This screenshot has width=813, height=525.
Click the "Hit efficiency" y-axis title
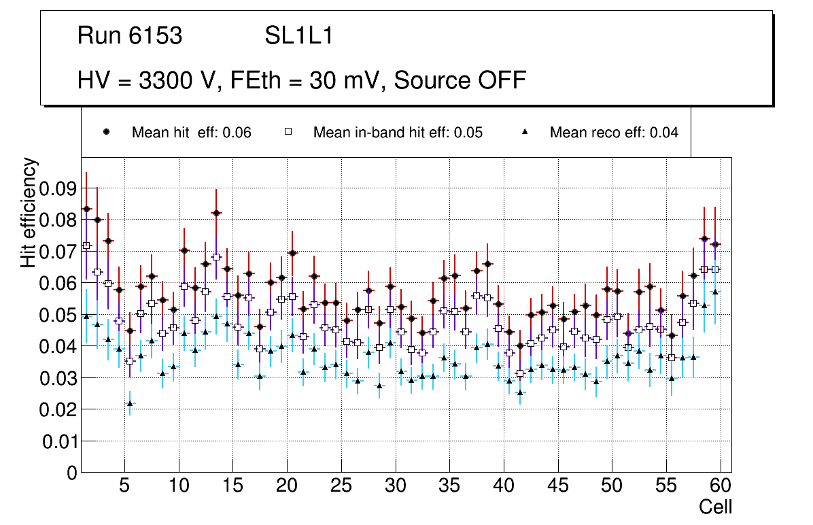29,212
